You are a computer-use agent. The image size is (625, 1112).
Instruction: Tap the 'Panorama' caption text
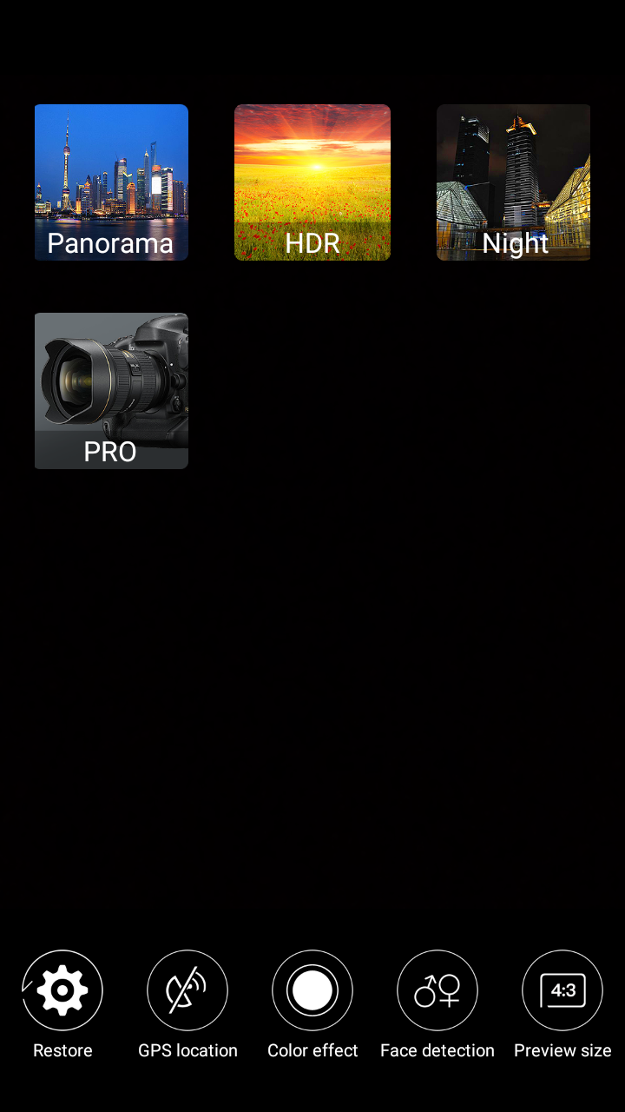[110, 243]
